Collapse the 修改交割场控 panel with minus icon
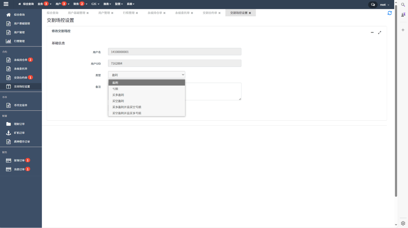408x228 pixels. click(x=372, y=32)
